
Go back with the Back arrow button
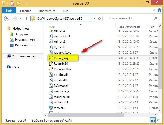click(7, 19)
